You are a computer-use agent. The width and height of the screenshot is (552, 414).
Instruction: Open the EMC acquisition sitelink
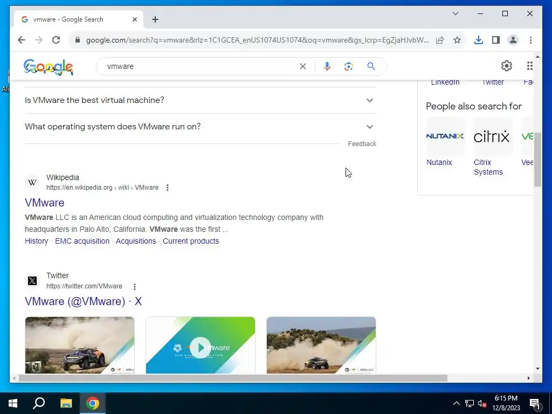pos(82,241)
